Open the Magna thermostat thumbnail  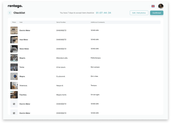point(14,76)
